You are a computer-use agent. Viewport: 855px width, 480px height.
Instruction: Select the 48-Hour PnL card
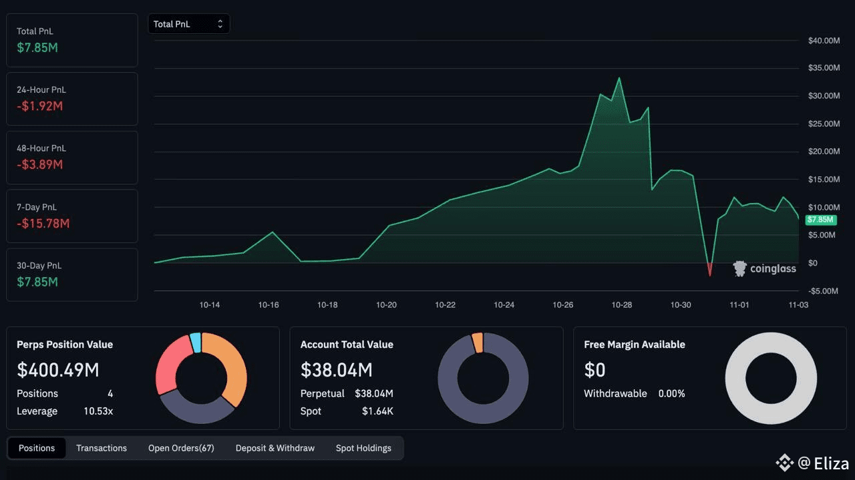pos(72,158)
